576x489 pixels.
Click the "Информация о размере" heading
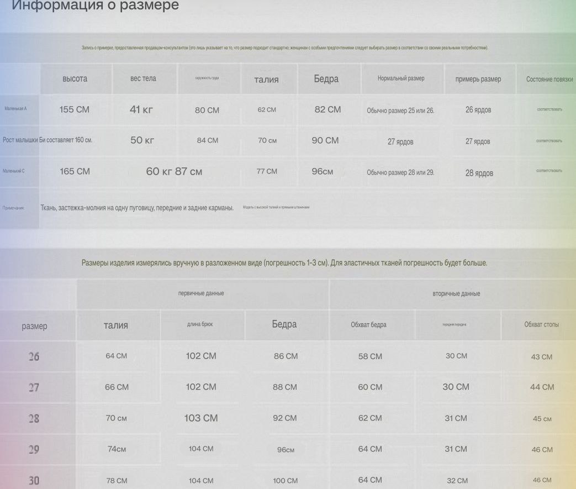coord(95,6)
